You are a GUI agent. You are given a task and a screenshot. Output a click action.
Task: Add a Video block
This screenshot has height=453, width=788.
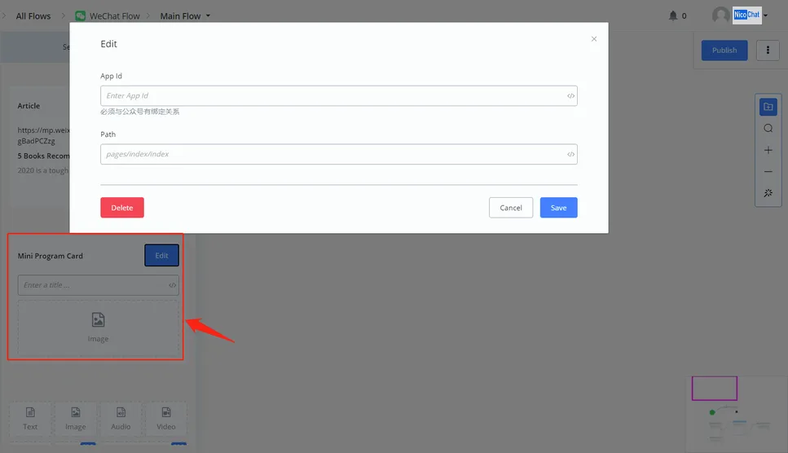tap(166, 418)
